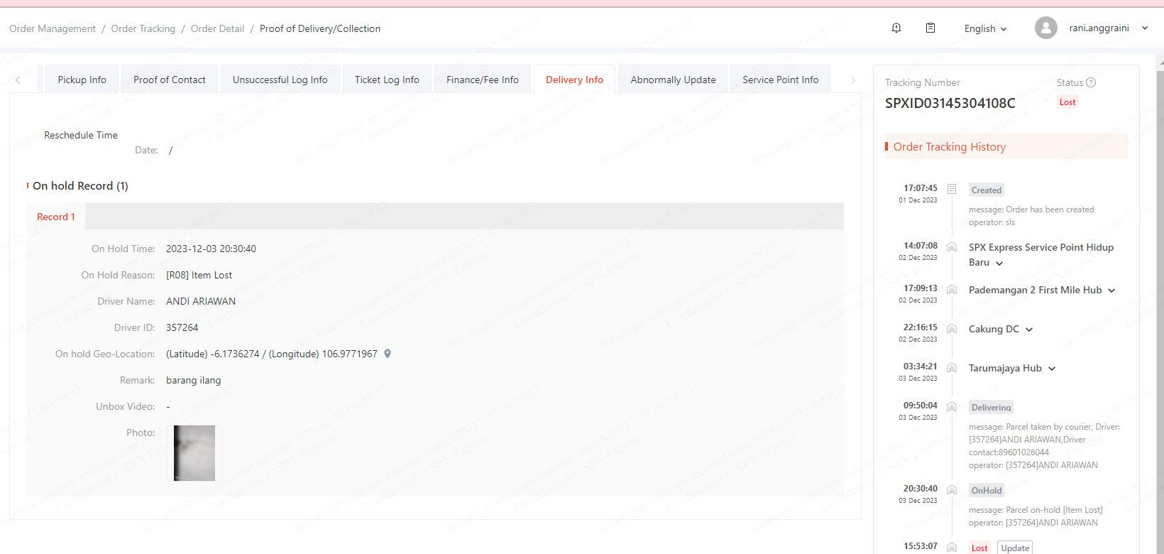Click the On hold Record (1) heading
The width and height of the screenshot is (1164, 554).
point(80,185)
